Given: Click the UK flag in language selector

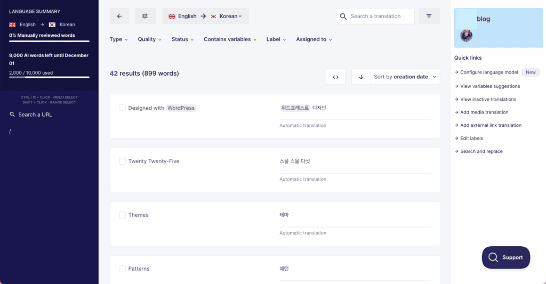Looking at the screenshot, I should [172, 17].
